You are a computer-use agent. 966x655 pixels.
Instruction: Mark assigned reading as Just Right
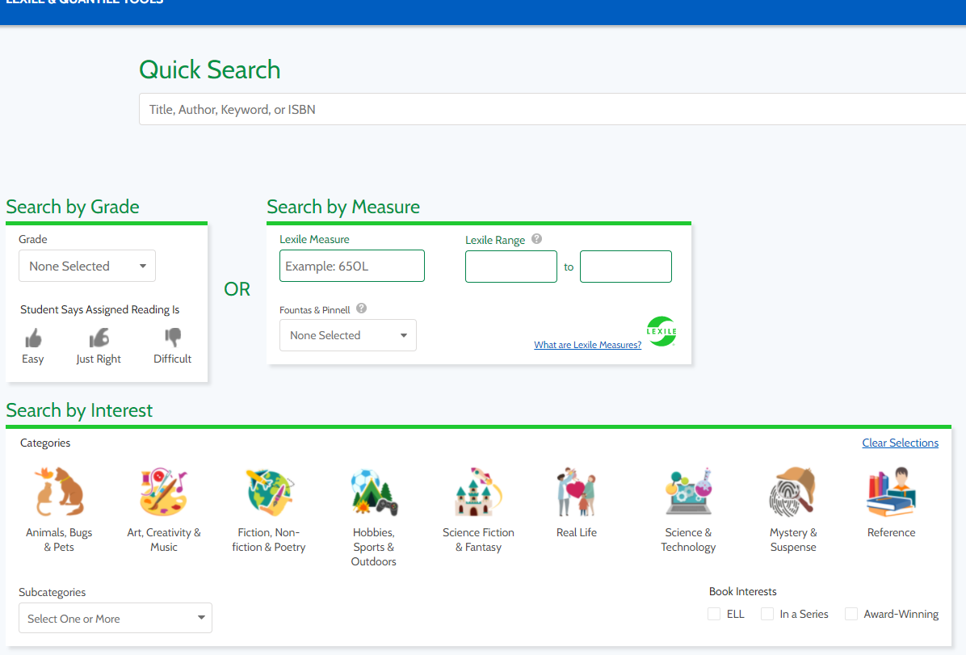pyautogui.click(x=99, y=338)
